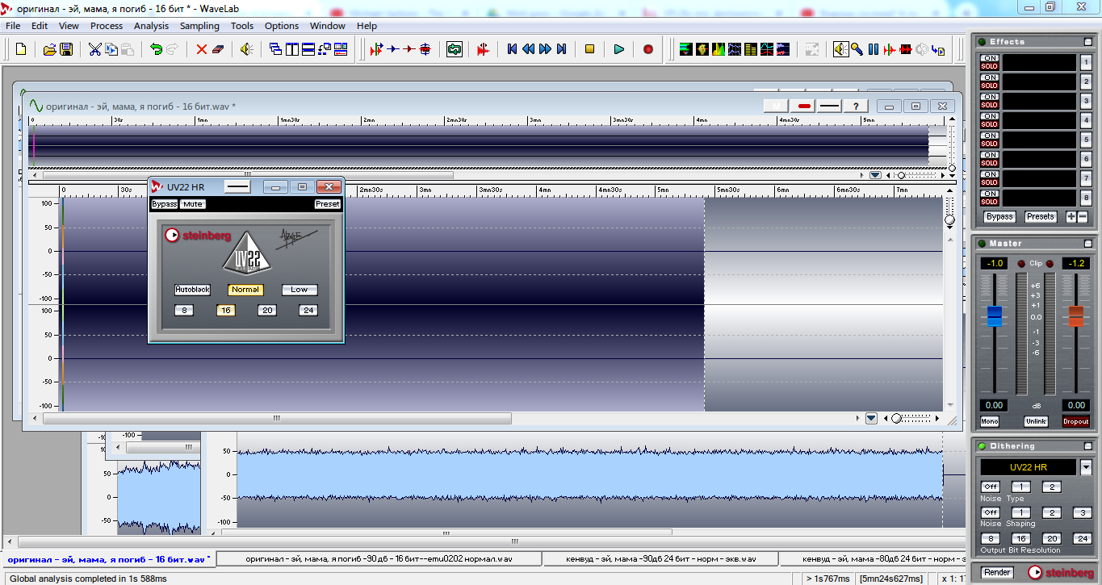Enable Mono on the Master section
Screen dimensions: 1102x585
pyautogui.click(x=989, y=421)
